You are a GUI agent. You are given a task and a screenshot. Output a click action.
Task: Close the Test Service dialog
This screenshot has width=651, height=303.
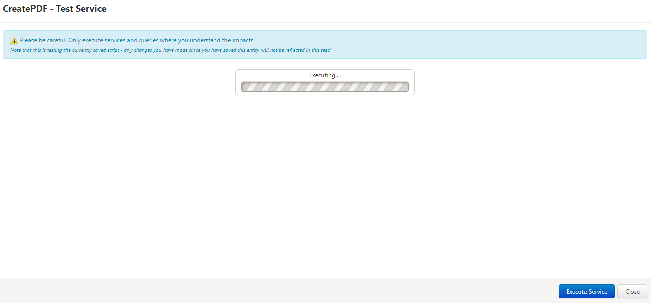[632, 291]
